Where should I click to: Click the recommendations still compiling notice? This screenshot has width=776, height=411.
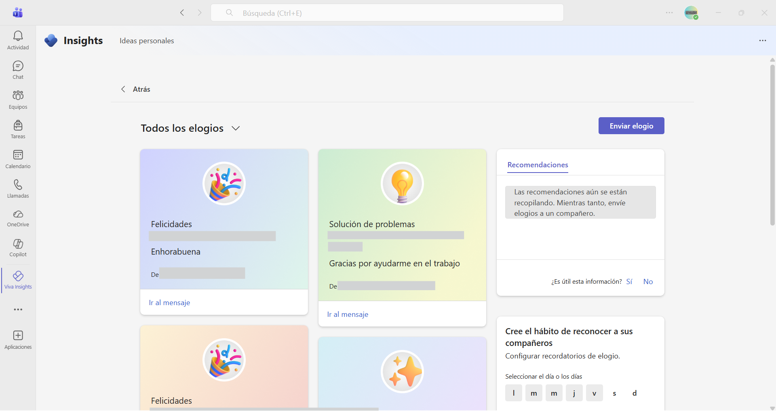[580, 202]
